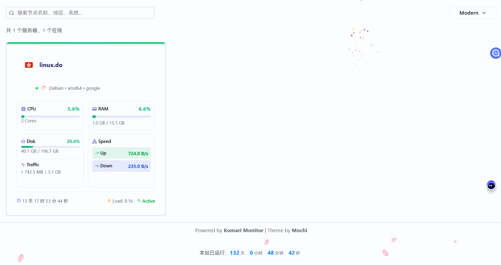Click the Debian OS logo icon
The image size is (501, 265).
click(x=44, y=88)
